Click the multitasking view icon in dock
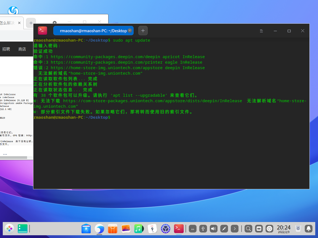Screen dimensions: 318x238 click(x=23, y=228)
